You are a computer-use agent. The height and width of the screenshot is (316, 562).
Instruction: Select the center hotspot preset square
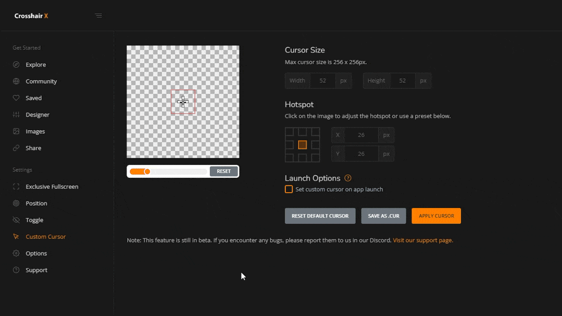302,145
